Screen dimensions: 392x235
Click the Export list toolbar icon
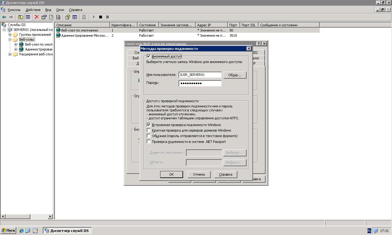(x=58, y=17)
